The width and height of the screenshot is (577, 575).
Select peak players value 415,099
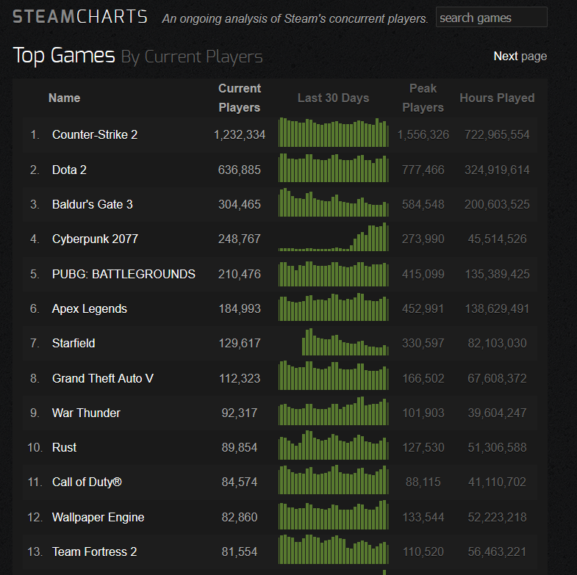(x=423, y=274)
